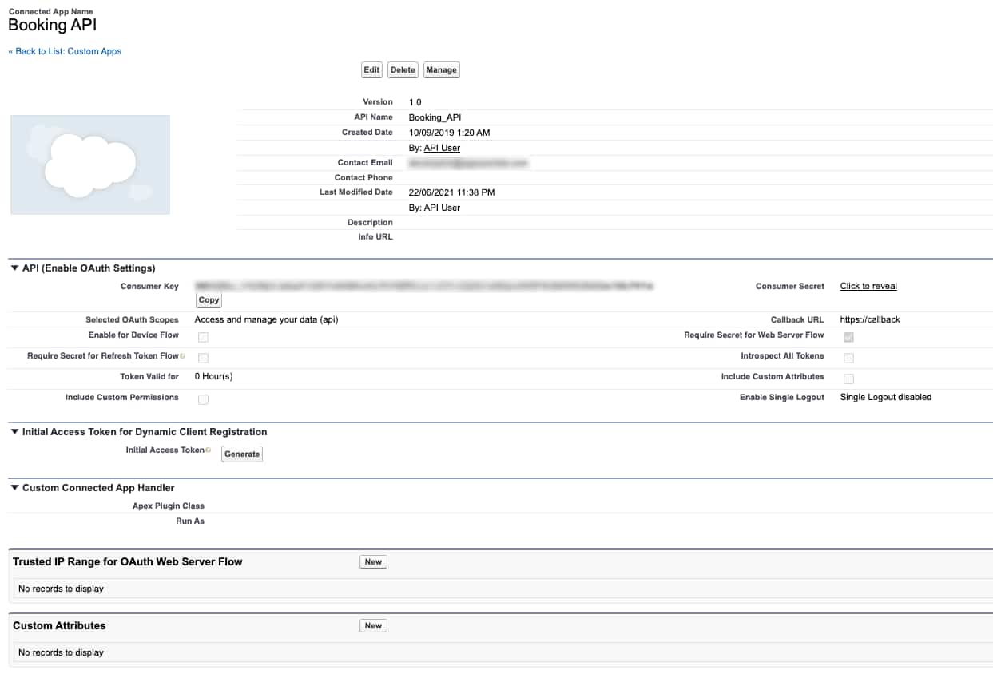Copy the Consumer Key
Screen dimensions: 993x682
coord(209,300)
